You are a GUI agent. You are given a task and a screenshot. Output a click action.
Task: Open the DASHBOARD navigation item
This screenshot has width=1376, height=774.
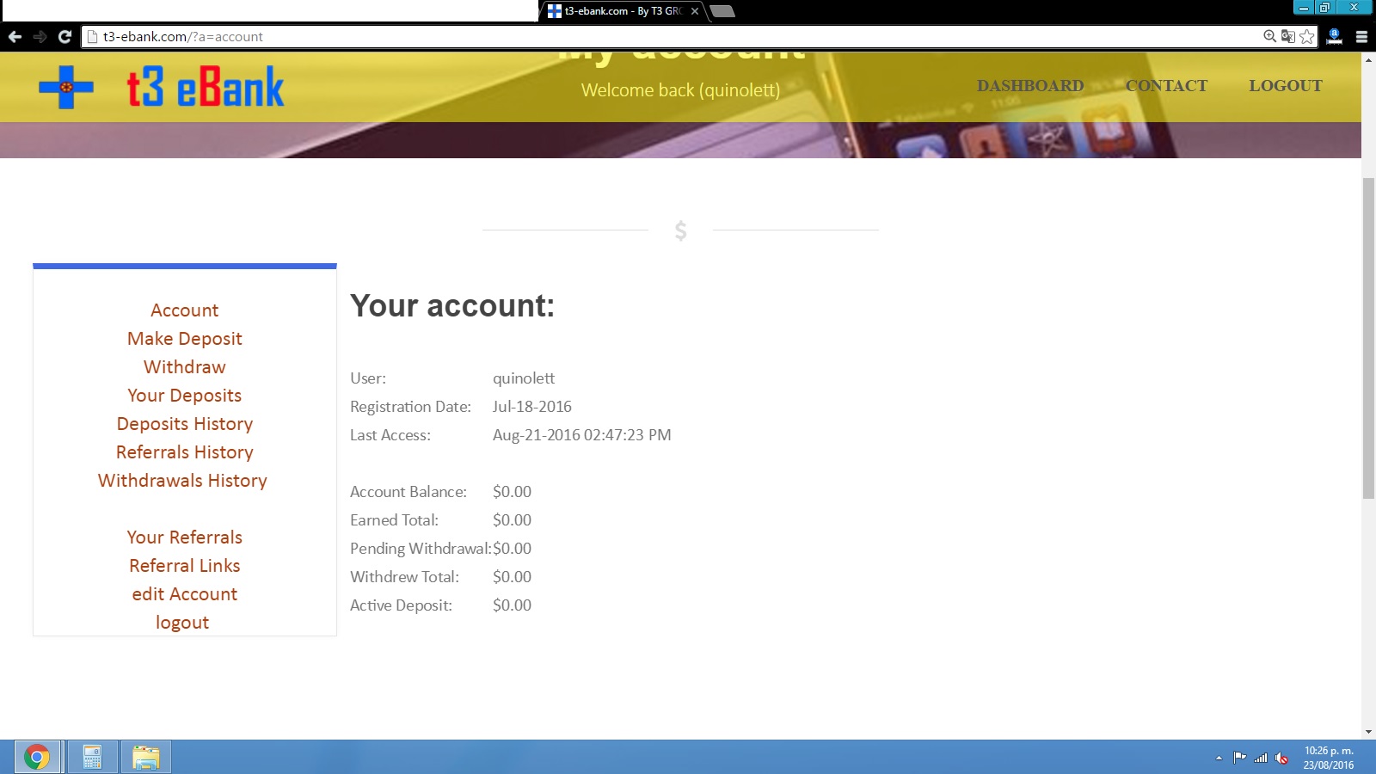pyautogui.click(x=1029, y=86)
